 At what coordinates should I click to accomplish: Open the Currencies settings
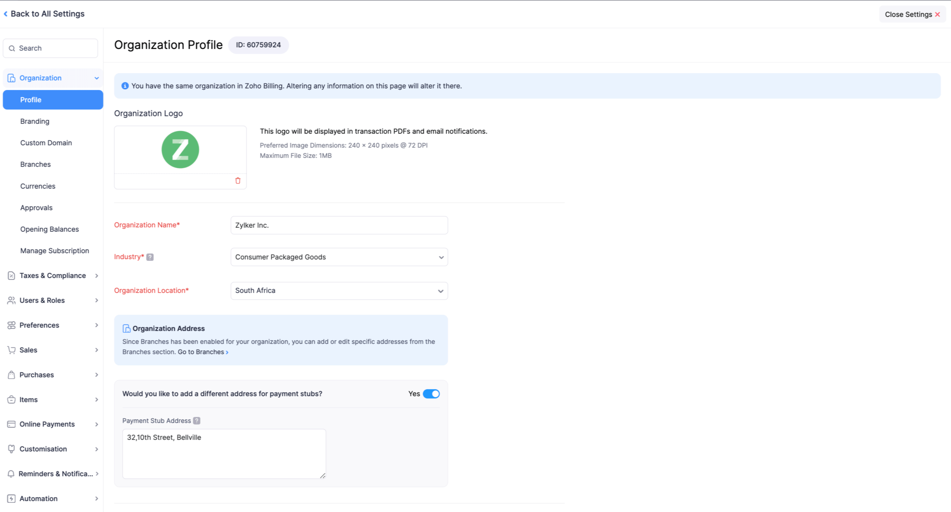pyautogui.click(x=38, y=186)
